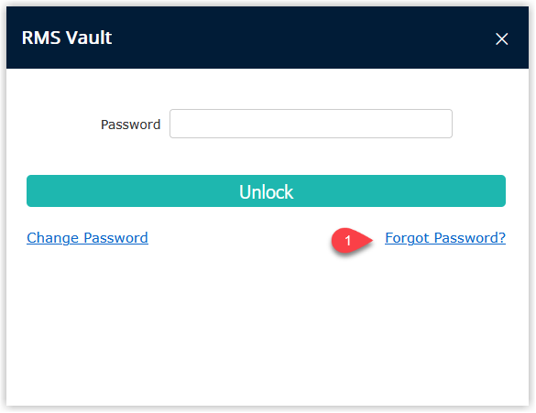Focus the Password input field

(x=311, y=124)
